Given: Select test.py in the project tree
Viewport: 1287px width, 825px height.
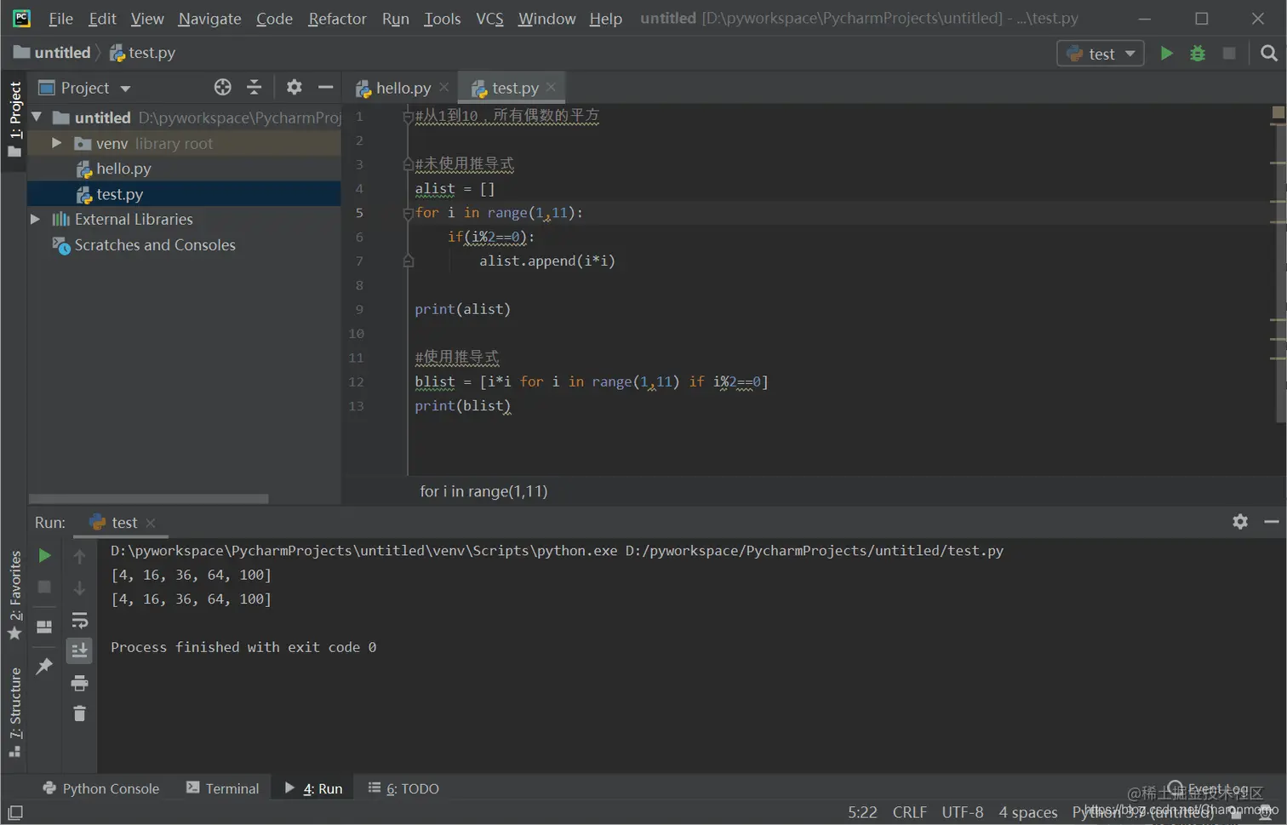Looking at the screenshot, I should pos(119,194).
